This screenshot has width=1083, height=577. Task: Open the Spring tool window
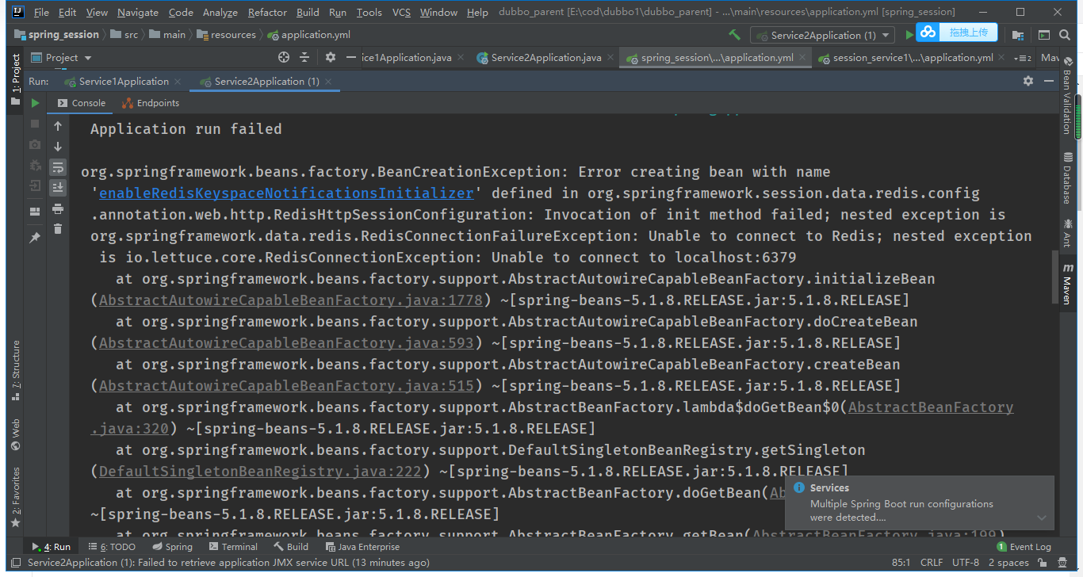[172, 547]
